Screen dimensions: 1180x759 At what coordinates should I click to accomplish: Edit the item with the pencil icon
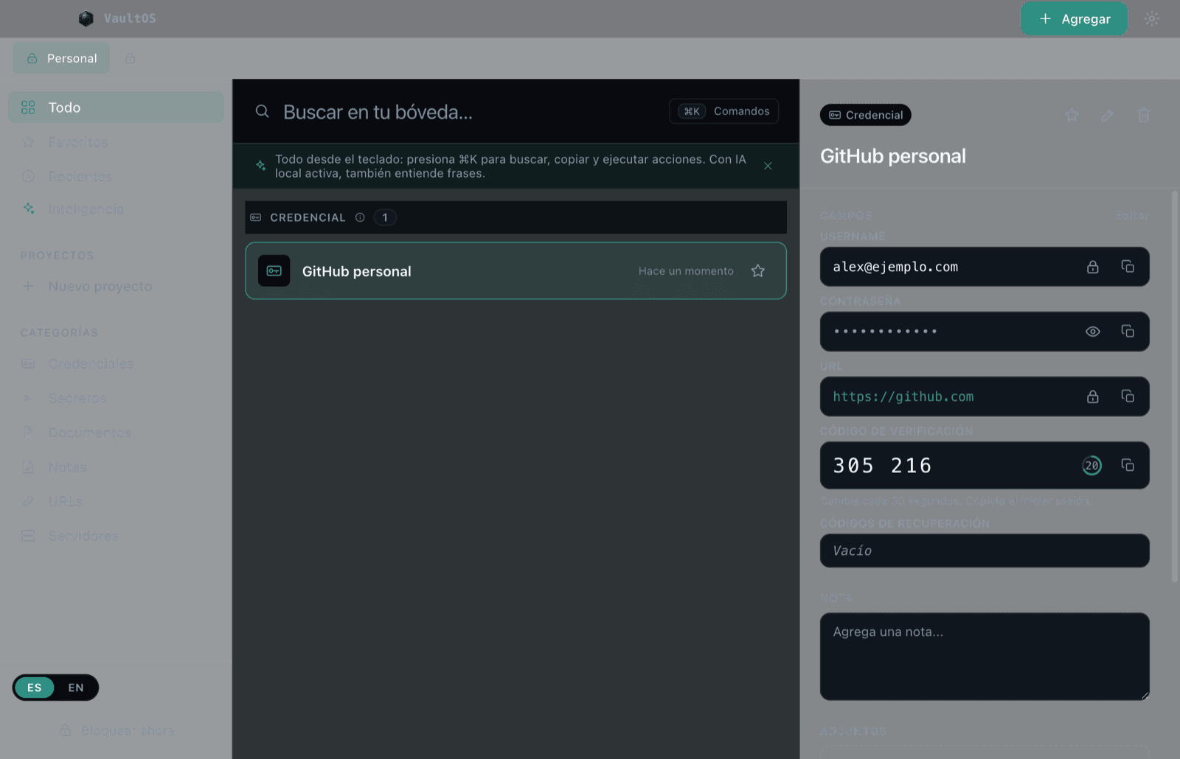[x=1107, y=115]
